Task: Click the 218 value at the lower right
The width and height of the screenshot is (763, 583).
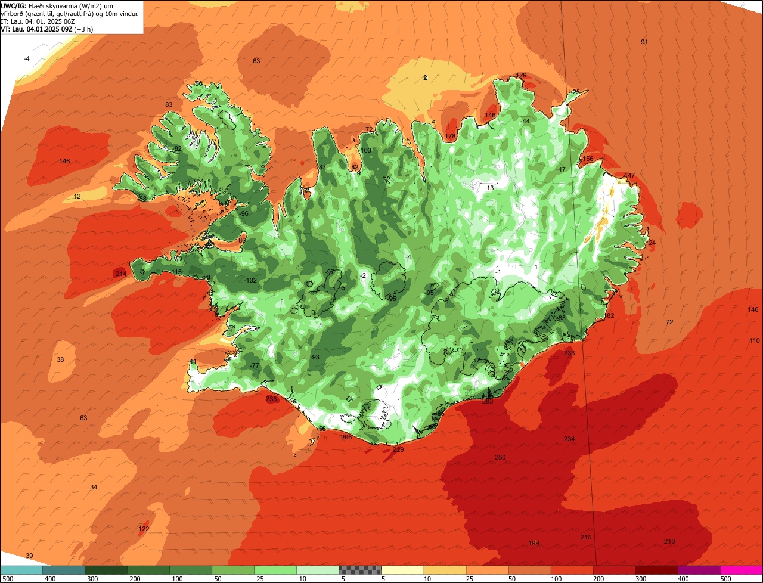Action: pyautogui.click(x=669, y=541)
